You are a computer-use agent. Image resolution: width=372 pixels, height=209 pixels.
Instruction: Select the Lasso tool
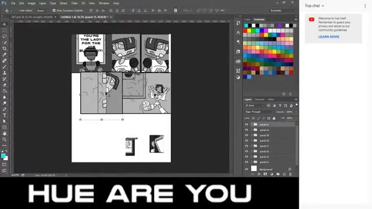(4, 37)
